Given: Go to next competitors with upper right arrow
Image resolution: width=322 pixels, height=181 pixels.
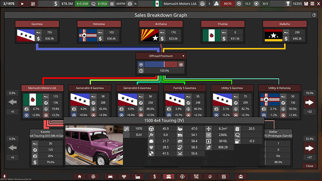Looking at the screenshot, I should tap(309, 102).
